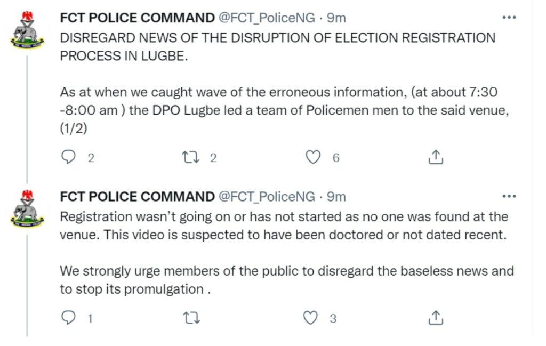Click FCT POLICE COMMAND name on second tweet
The height and width of the screenshot is (346, 546).
(137, 197)
